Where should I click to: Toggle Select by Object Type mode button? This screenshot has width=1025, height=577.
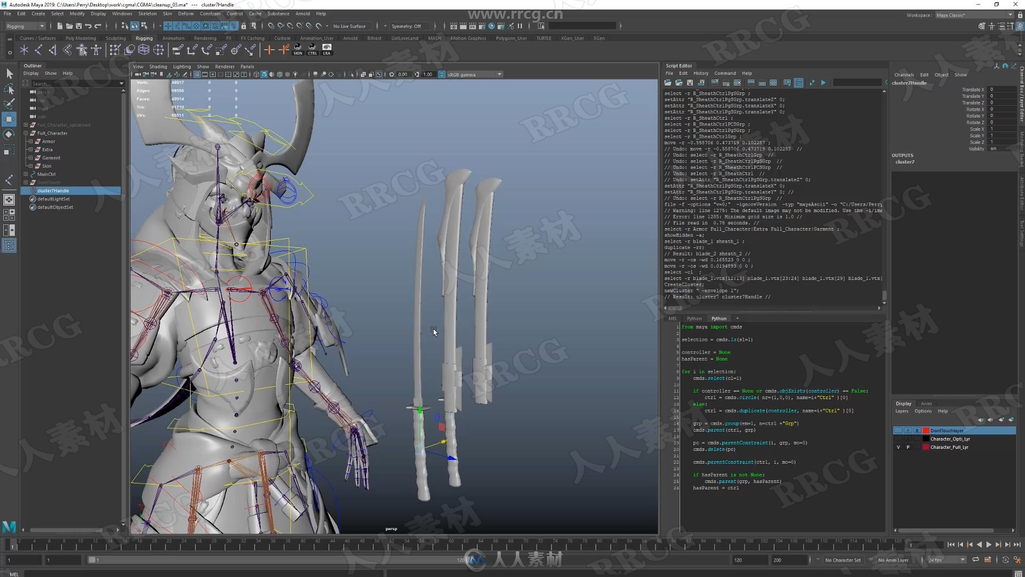[135, 26]
